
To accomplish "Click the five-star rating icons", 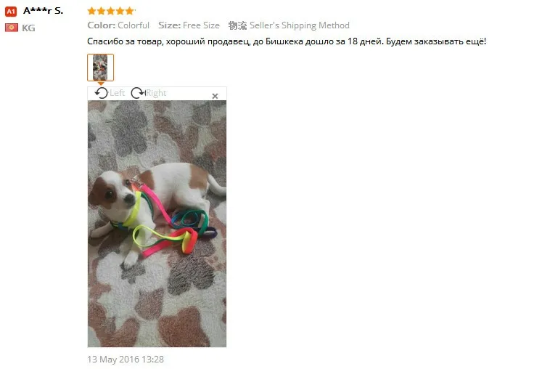I will [111, 11].
